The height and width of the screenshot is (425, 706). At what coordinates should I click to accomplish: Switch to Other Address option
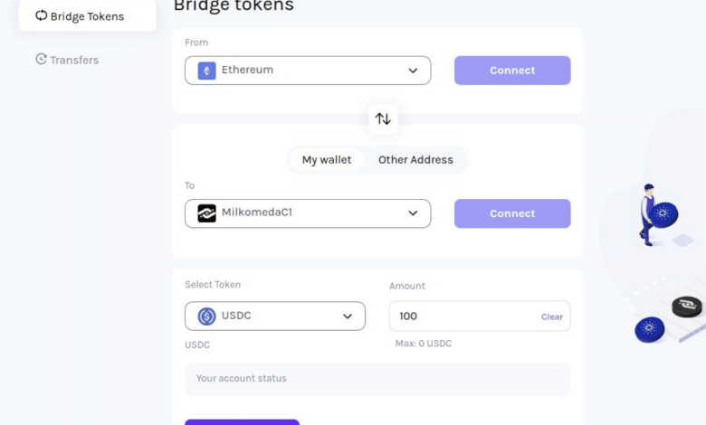tap(415, 160)
